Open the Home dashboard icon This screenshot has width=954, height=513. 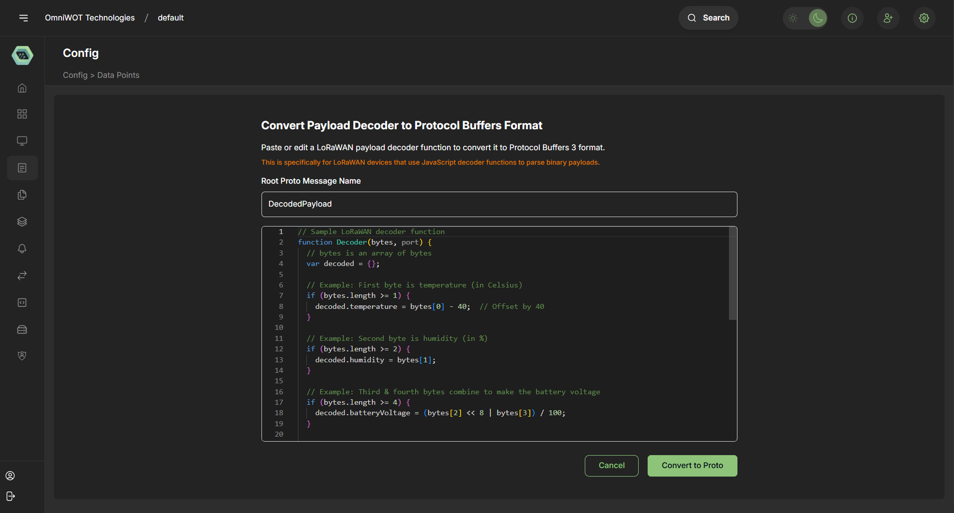22,88
